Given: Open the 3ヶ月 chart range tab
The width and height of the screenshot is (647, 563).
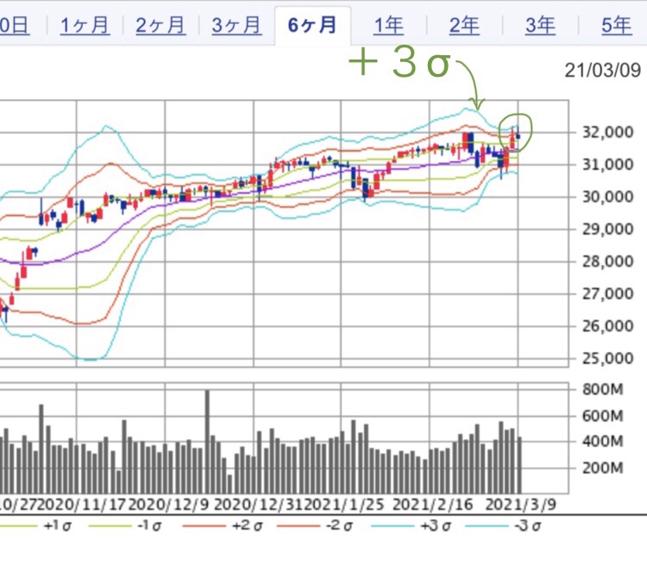Looking at the screenshot, I should 236,25.
